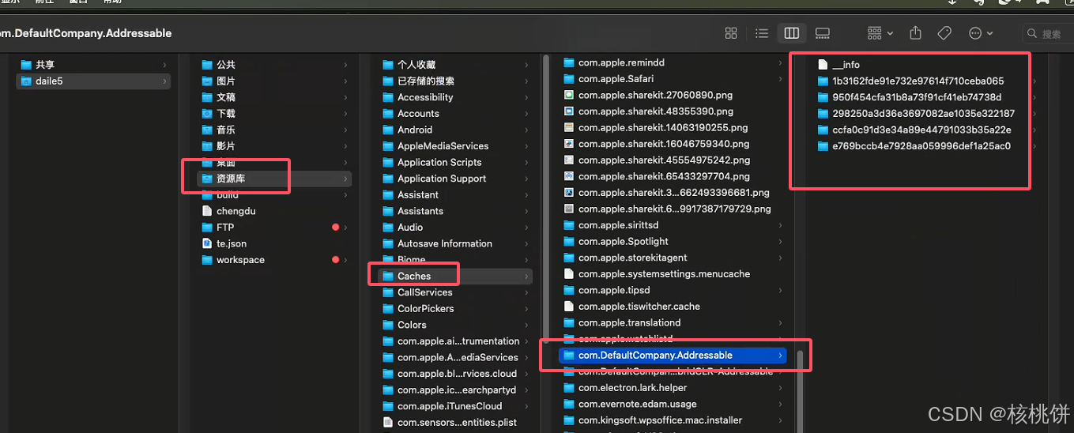Select the com.apple.Safari folder
This screenshot has width=1074, height=433.
click(x=673, y=79)
